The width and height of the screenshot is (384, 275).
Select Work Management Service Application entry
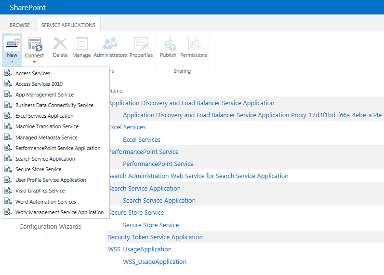tap(60, 212)
